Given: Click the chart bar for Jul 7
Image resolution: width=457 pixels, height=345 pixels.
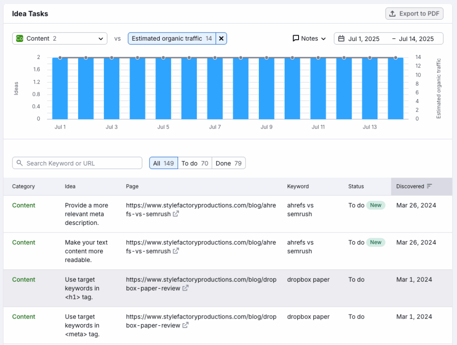Looking at the screenshot, I should tap(215, 88).
